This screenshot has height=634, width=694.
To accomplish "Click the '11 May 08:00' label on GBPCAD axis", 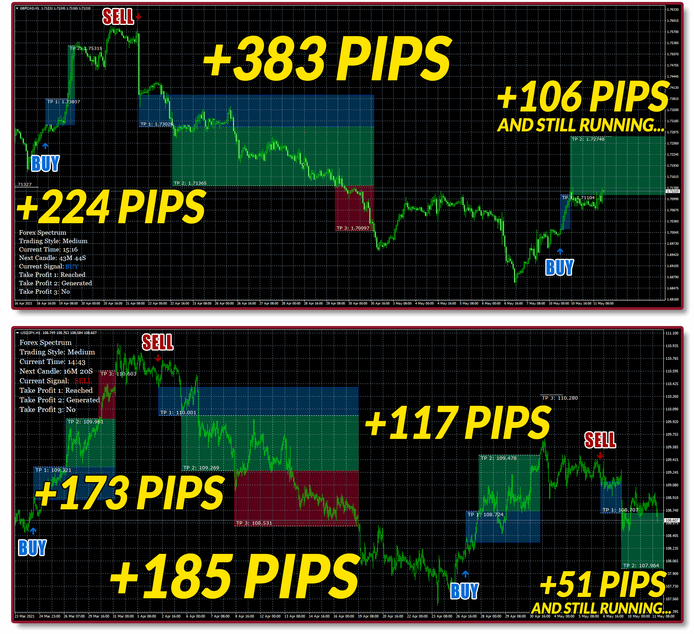I will click(604, 303).
